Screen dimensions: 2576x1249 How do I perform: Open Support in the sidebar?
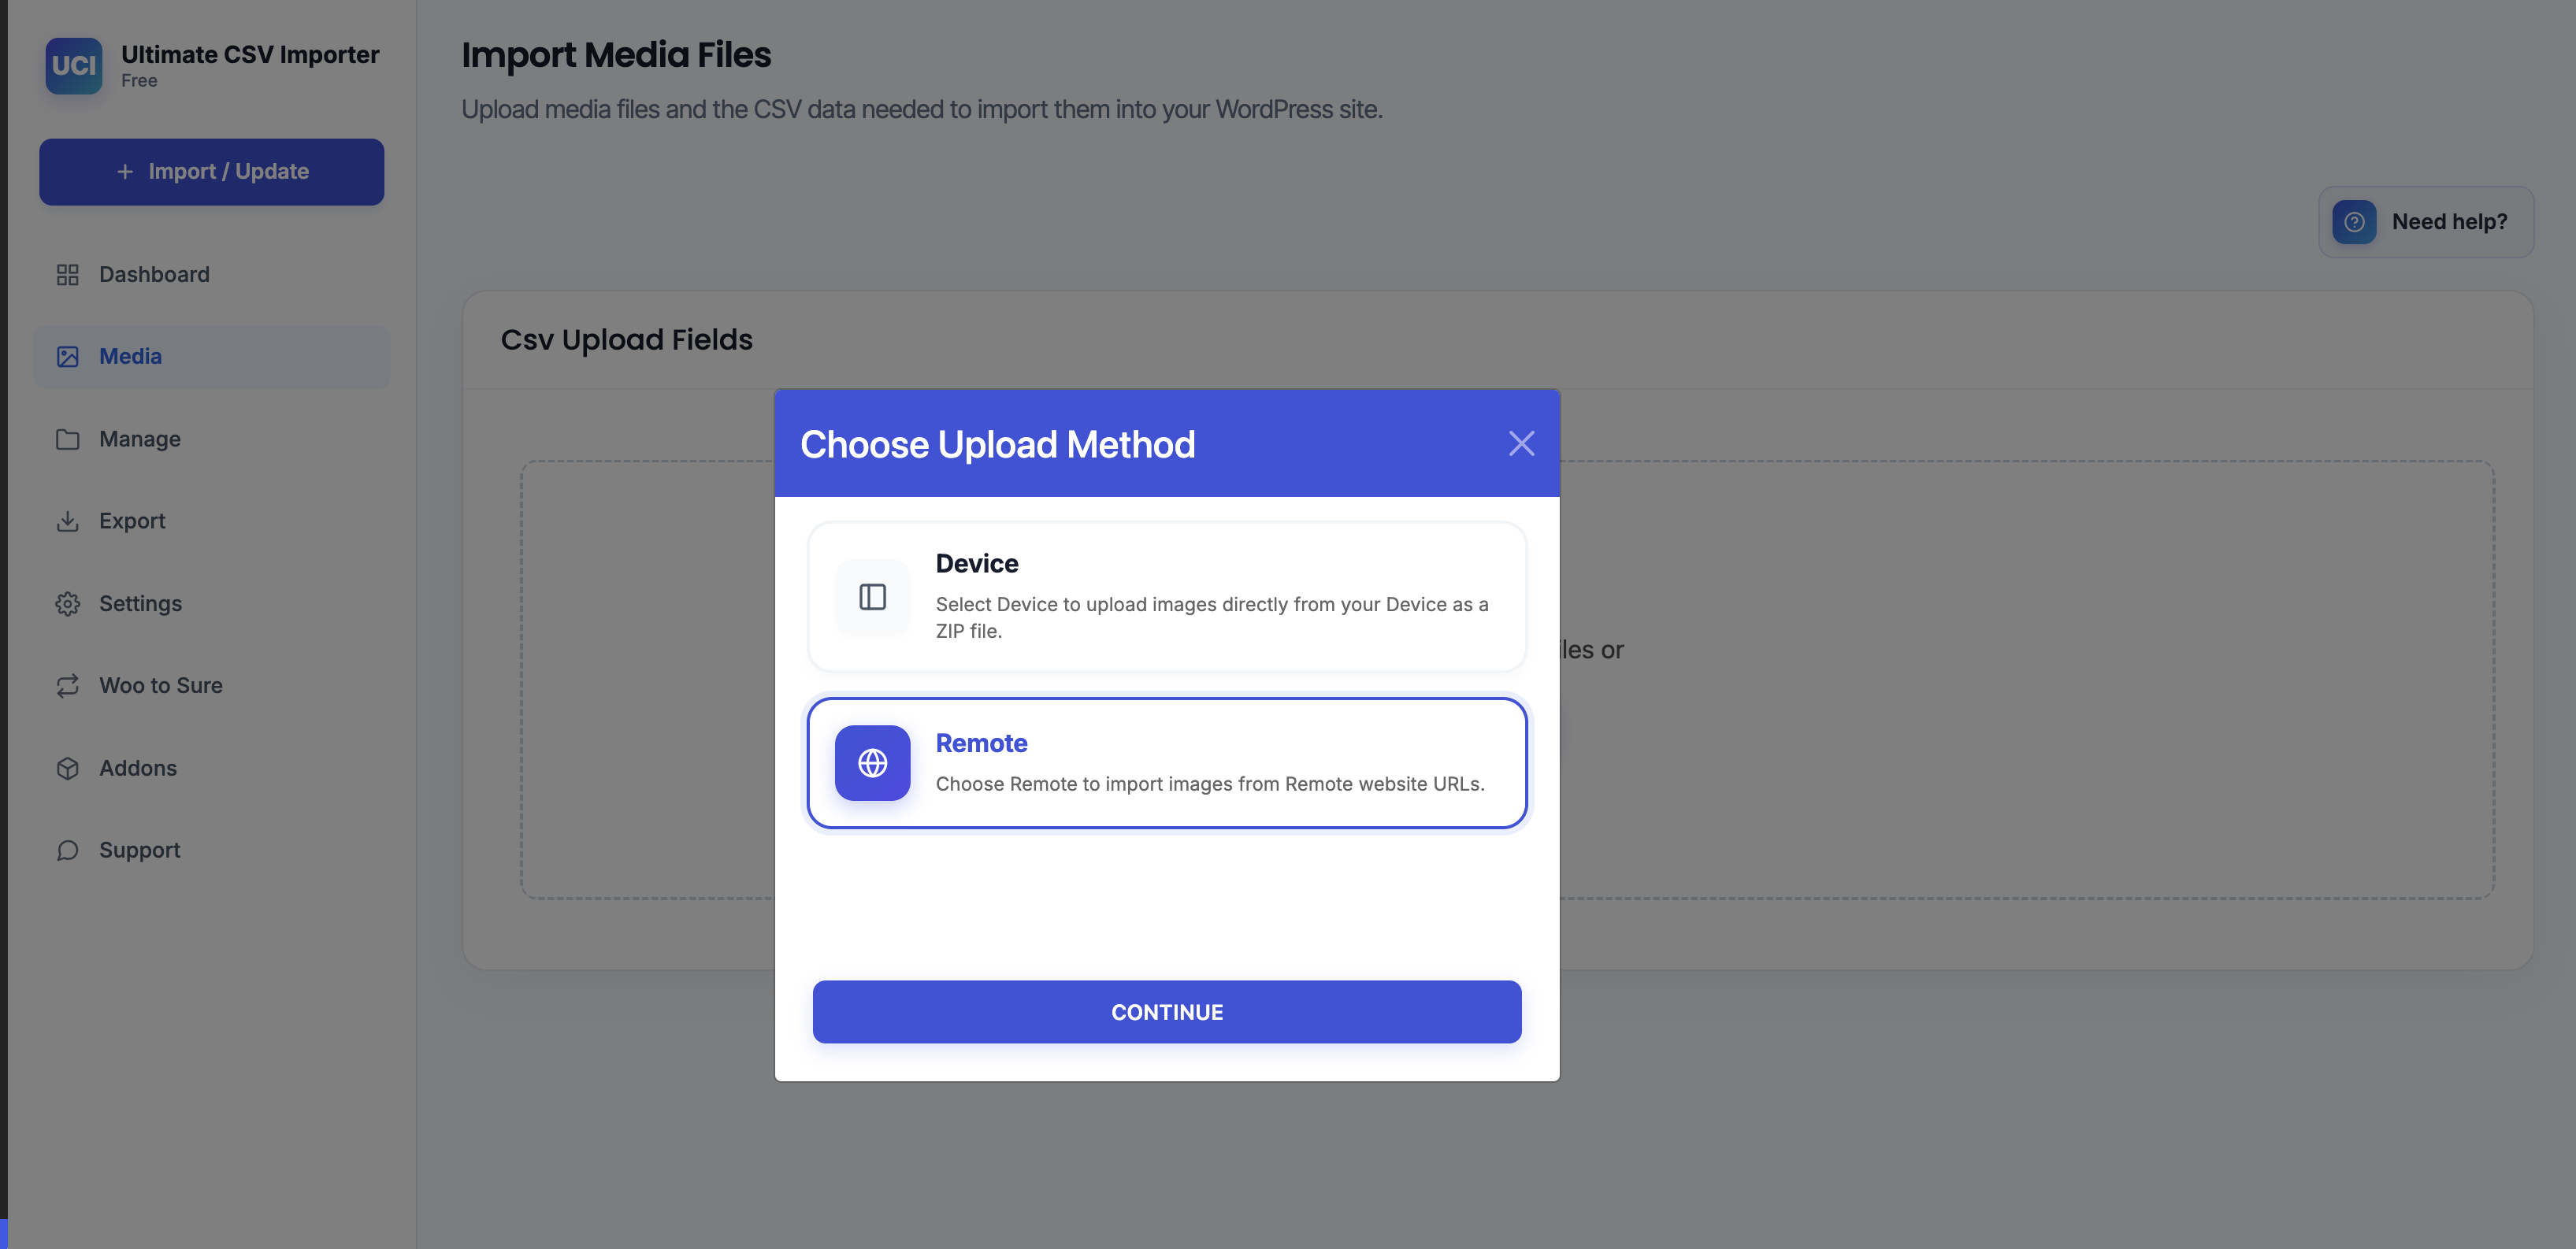[212, 850]
